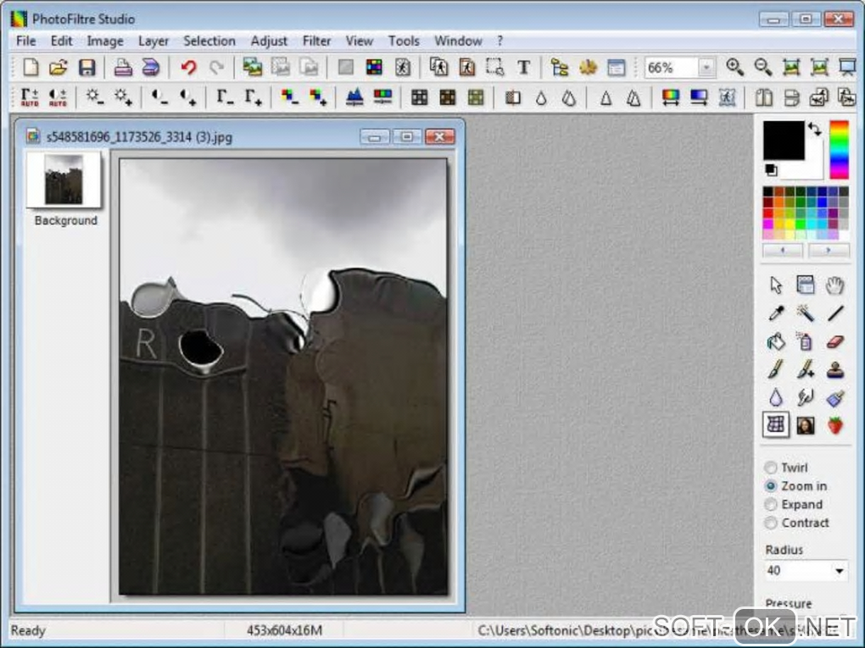Screen dimensions: 865x648
Task: Select the Brush tool
Action: [776, 369]
